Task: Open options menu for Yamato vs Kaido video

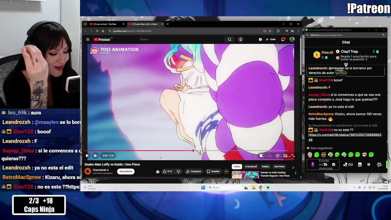Action: tap(295, 173)
